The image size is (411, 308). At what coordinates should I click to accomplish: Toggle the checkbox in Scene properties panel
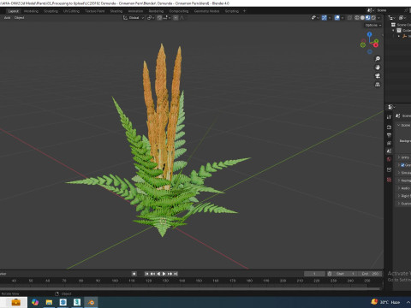[x=402, y=165]
